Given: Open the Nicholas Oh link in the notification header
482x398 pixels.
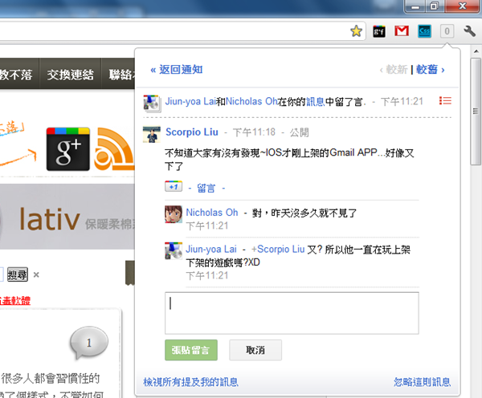Looking at the screenshot, I should [251, 101].
